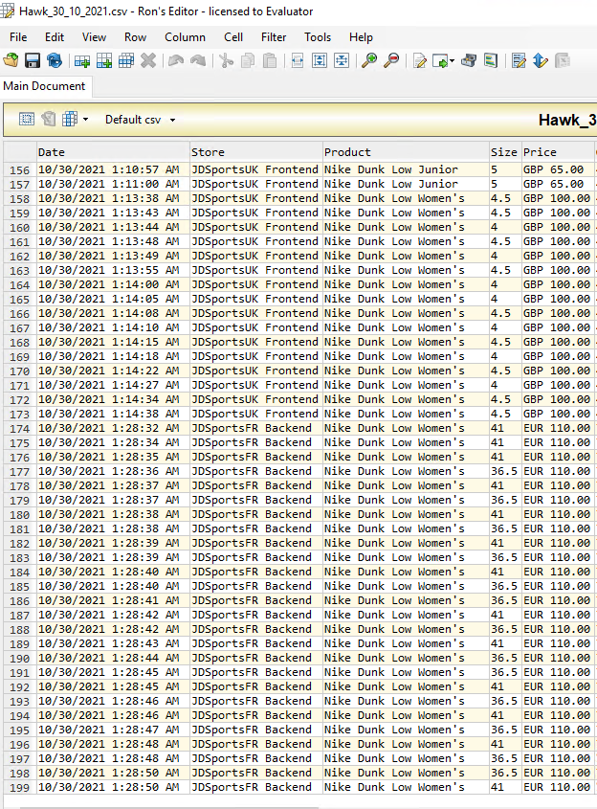Open the Filter menu

(274, 37)
